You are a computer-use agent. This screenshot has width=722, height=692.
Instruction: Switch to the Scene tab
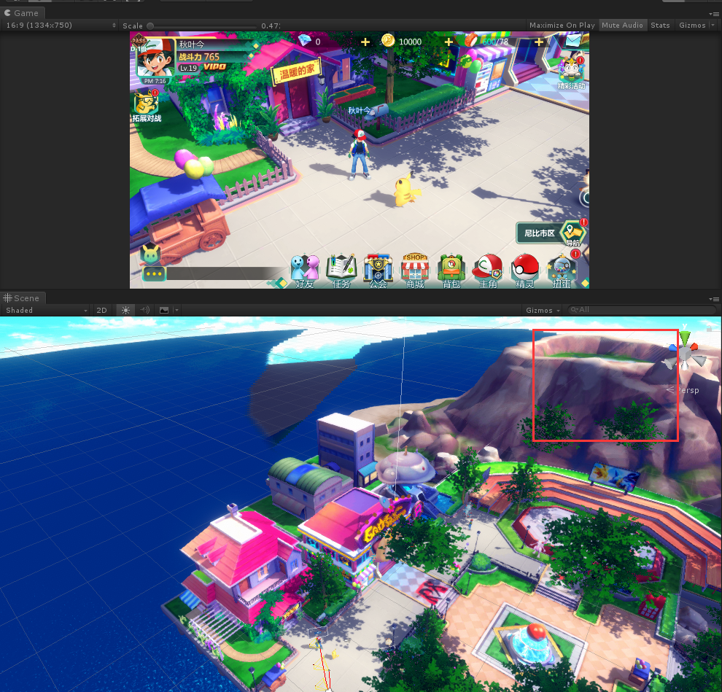tap(23, 298)
